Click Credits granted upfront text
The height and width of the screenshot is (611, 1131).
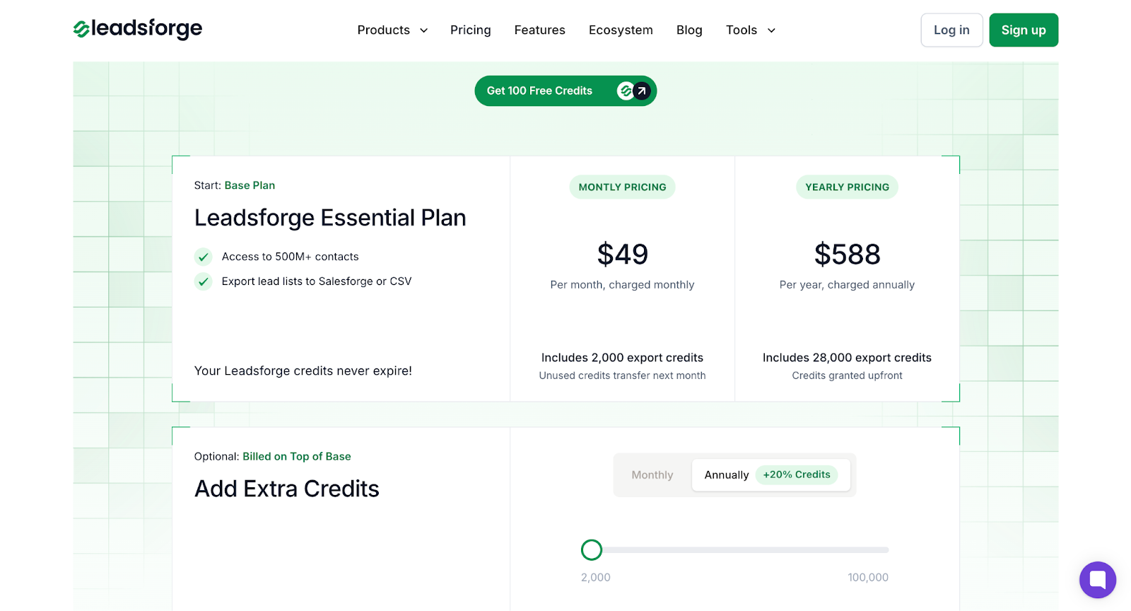(x=847, y=376)
